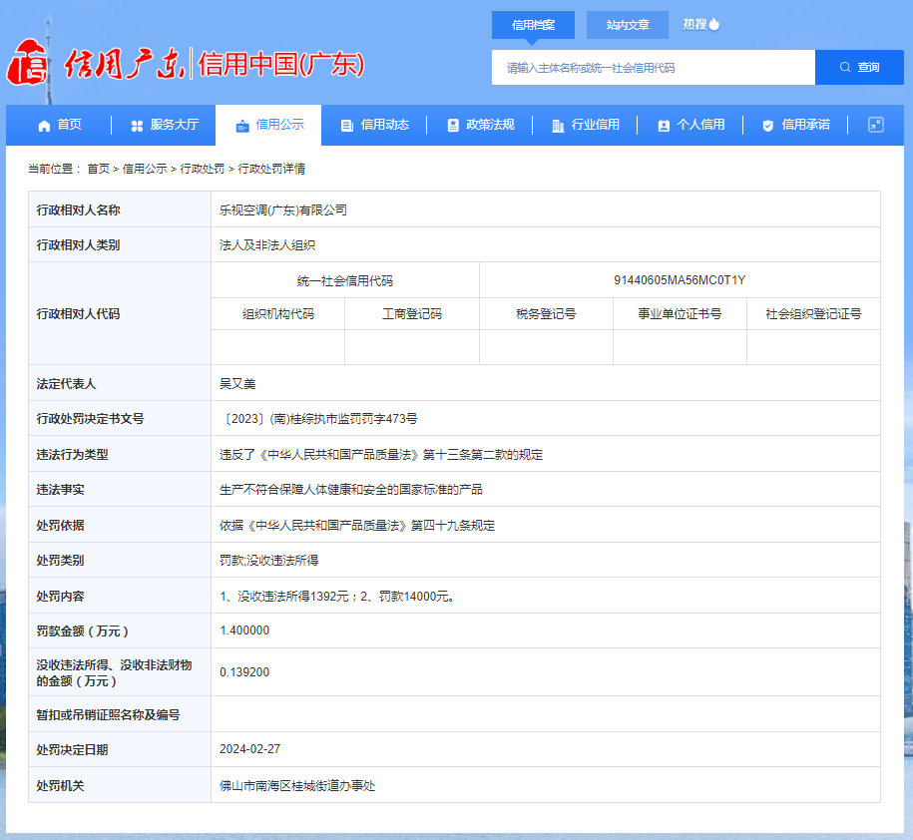Click the violation fact text 生产不符合保障人体健康
The width and height of the screenshot is (913, 840).
(351, 490)
